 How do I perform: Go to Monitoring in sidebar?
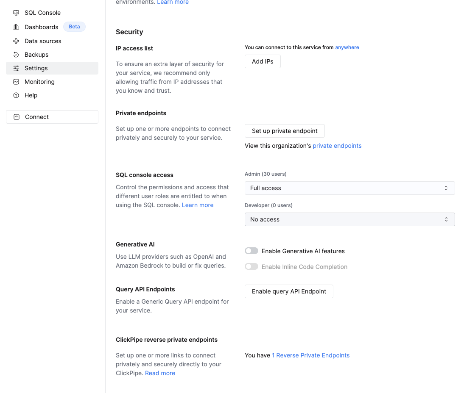[39, 82]
